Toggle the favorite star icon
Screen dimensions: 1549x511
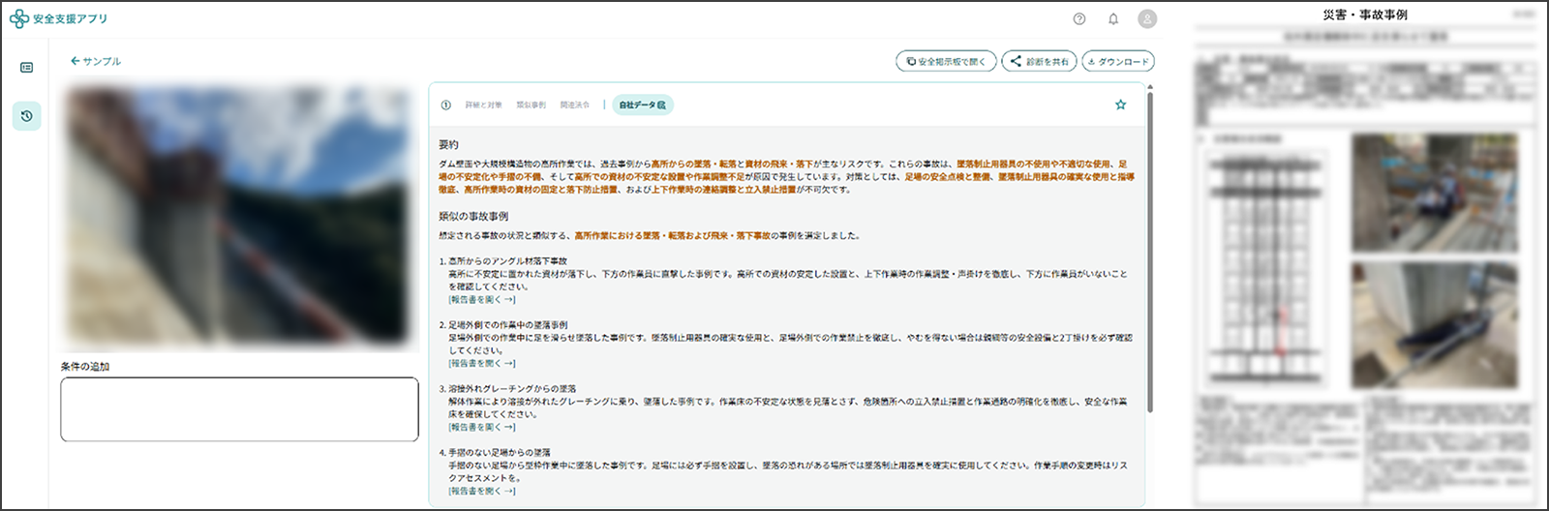(x=1121, y=105)
